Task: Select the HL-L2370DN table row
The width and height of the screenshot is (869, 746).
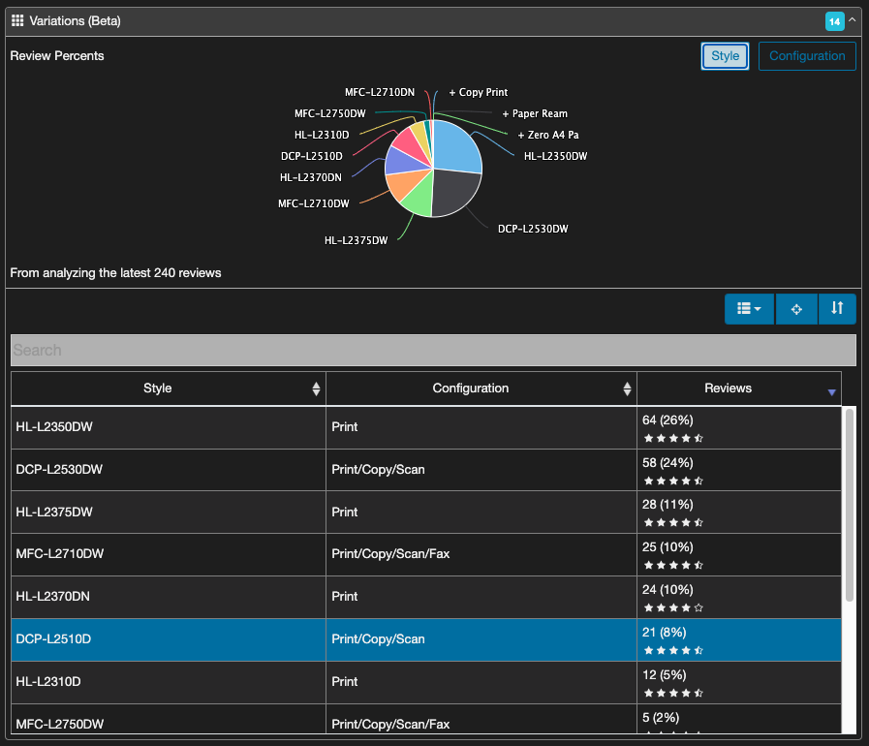Action: pyautogui.click(x=426, y=598)
